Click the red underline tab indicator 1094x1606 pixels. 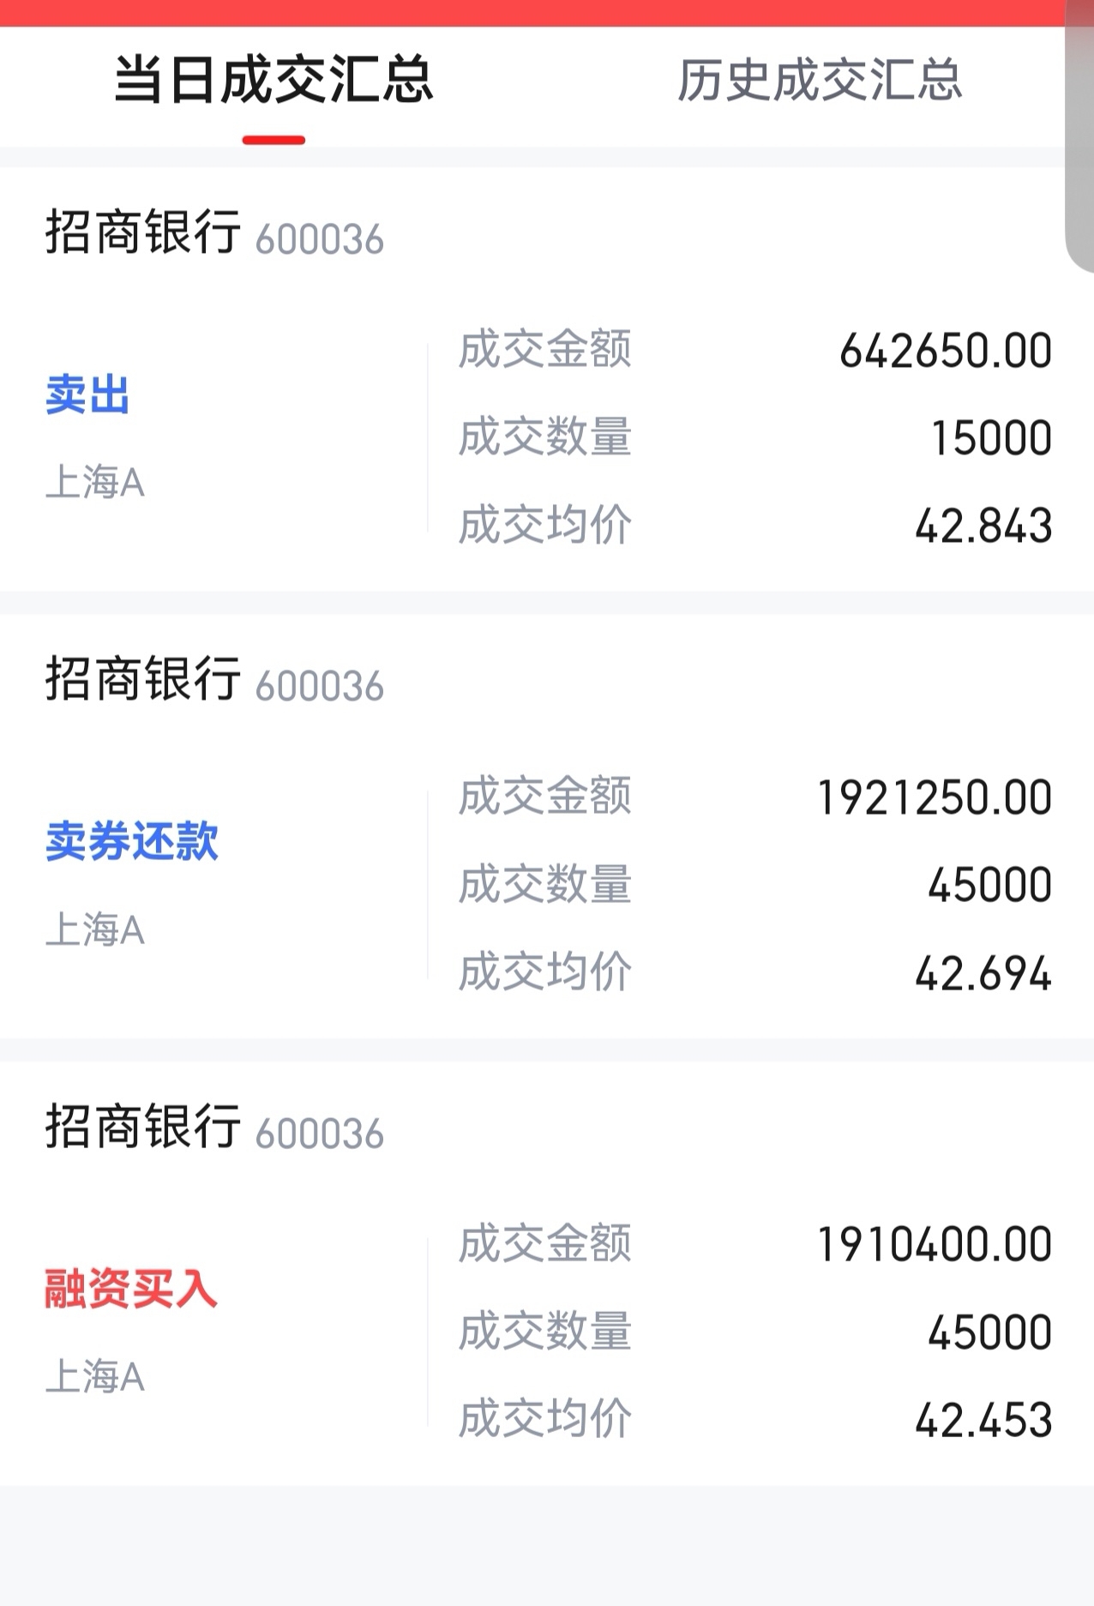tap(273, 140)
